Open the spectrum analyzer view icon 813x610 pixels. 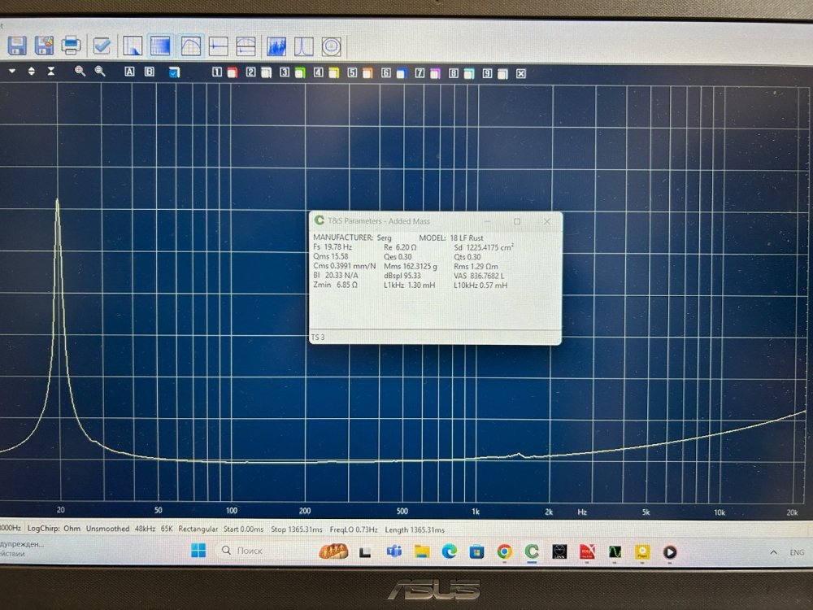[276, 46]
